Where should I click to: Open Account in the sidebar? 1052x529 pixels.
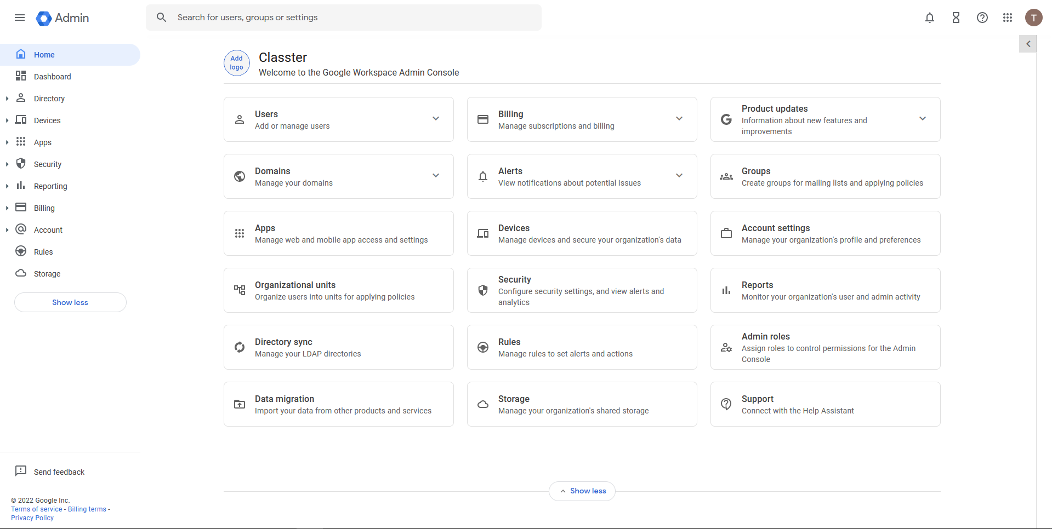click(70, 230)
